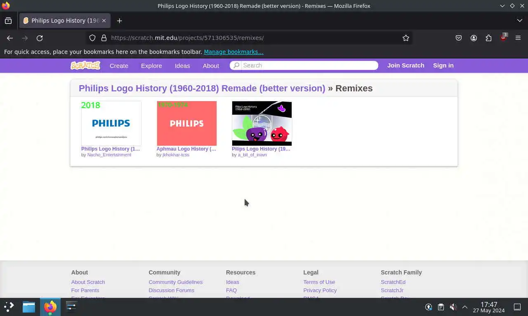Open Firefox hamburger application menu
The width and height of the screenshot is (528, 316).
point(518,38)
